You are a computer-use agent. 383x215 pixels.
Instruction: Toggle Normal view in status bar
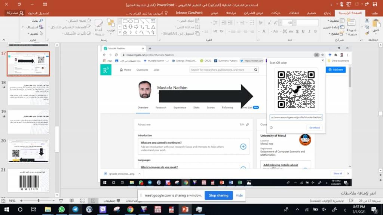(93, 201)
